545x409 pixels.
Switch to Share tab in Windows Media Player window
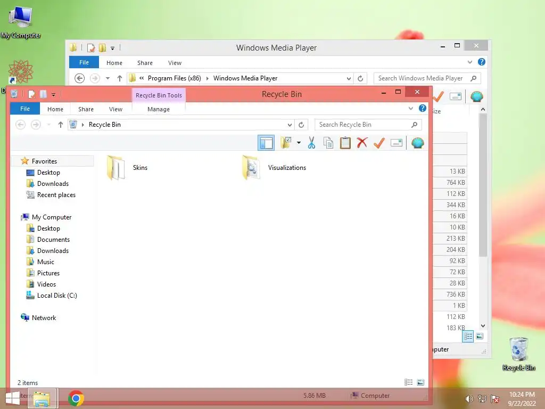[x=145, y=63]
